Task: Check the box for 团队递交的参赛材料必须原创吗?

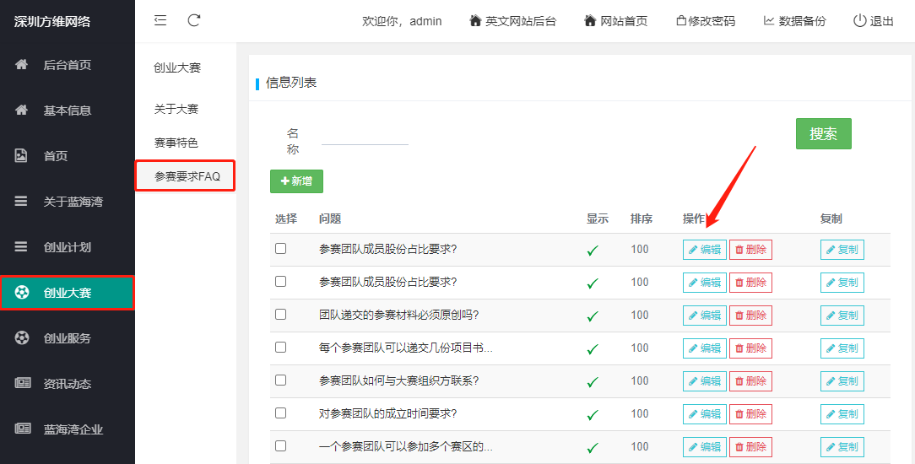Action: (x=281, y=315)
